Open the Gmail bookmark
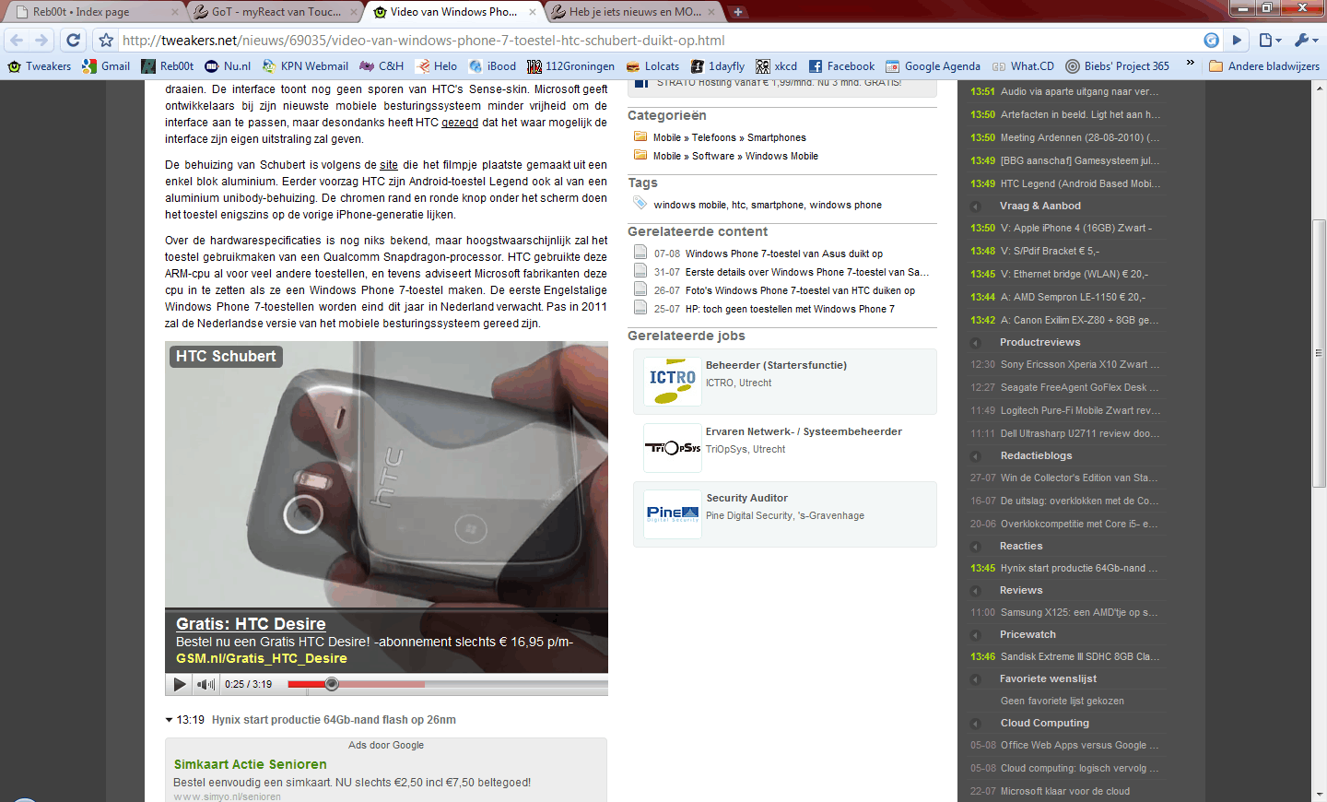The height and width of the screenshot is (802, 1327). pos(106,66)
